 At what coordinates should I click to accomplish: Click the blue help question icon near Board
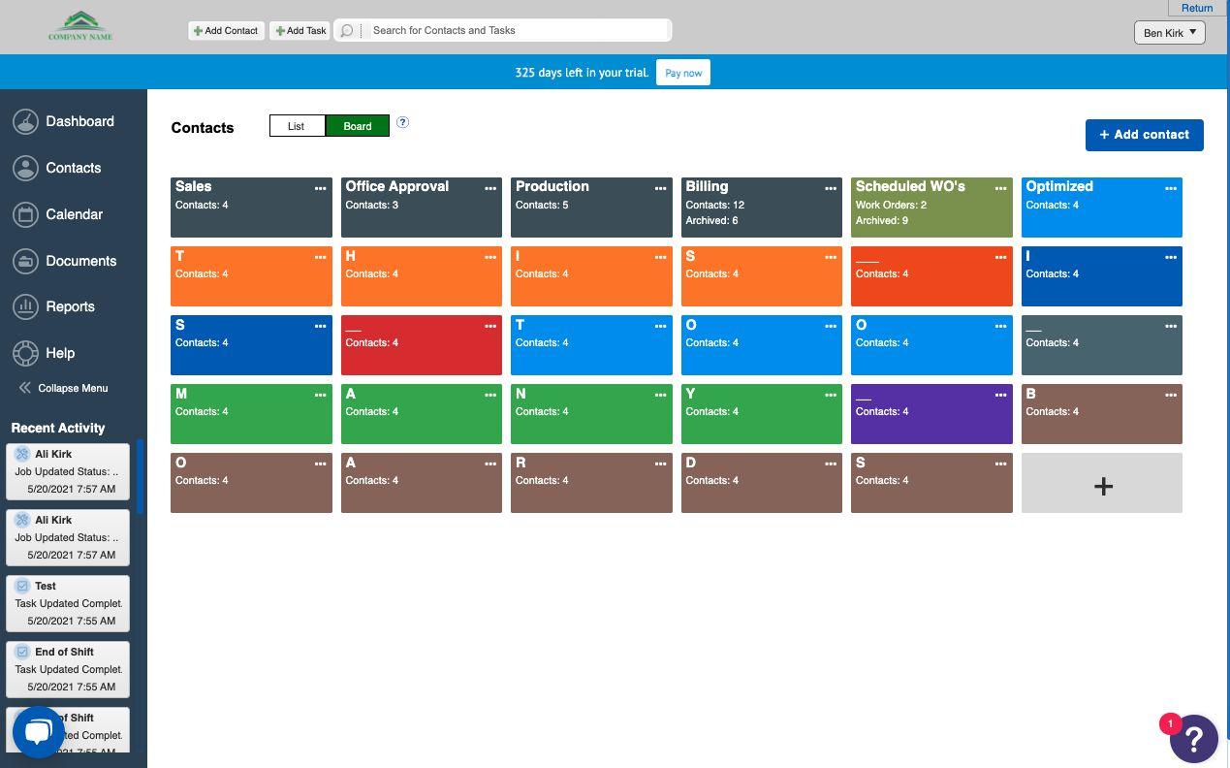pos(403,122)
